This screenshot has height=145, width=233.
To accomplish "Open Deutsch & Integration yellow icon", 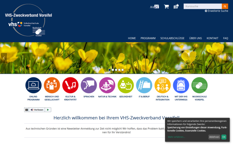I will (163, 85).
